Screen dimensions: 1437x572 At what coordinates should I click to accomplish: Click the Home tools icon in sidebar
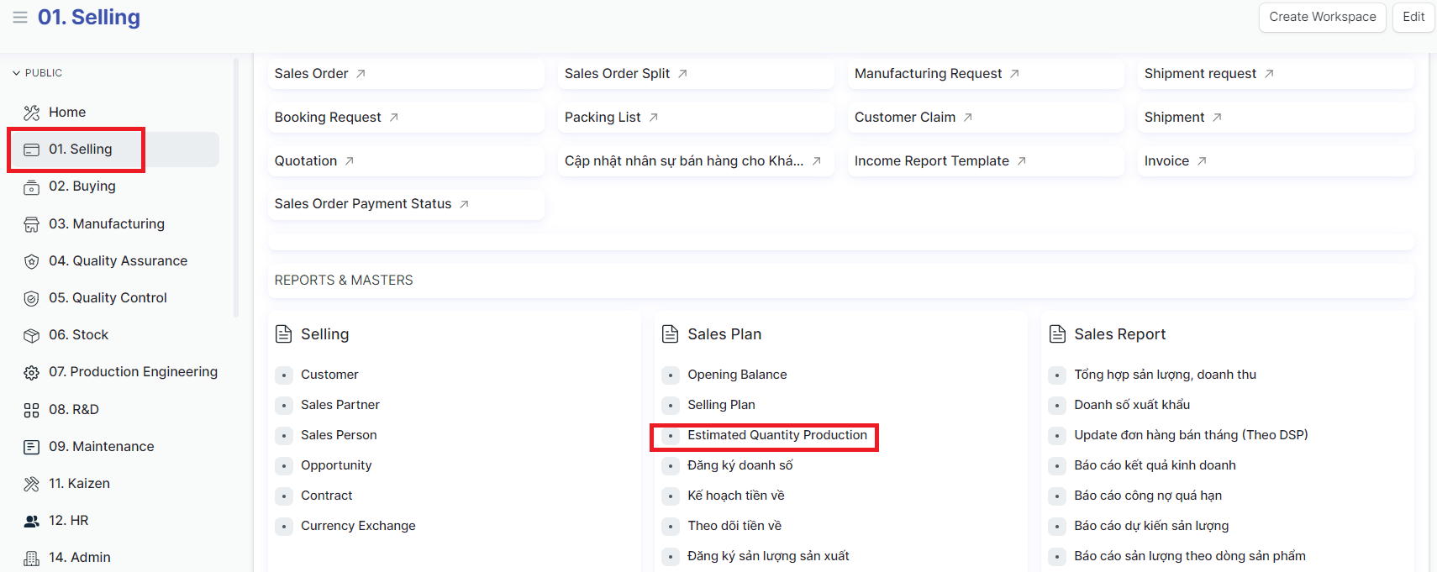tap(32, 113)
